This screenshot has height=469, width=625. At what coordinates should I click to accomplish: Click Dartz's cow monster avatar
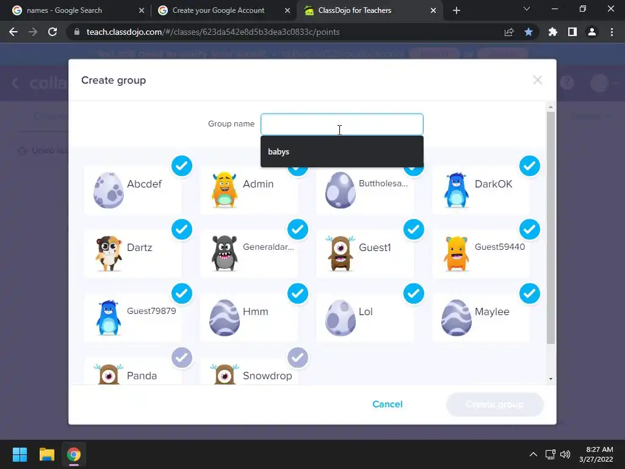109,253
